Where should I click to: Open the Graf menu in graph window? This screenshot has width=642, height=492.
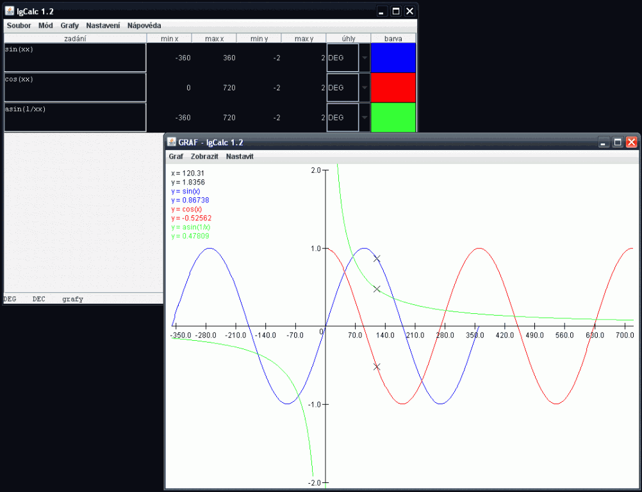coord(176,156)
